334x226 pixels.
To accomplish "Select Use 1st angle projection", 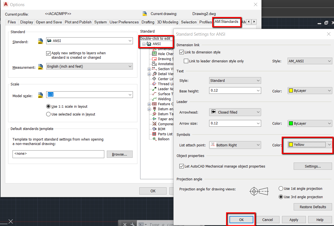I will (x=281, y=188).
